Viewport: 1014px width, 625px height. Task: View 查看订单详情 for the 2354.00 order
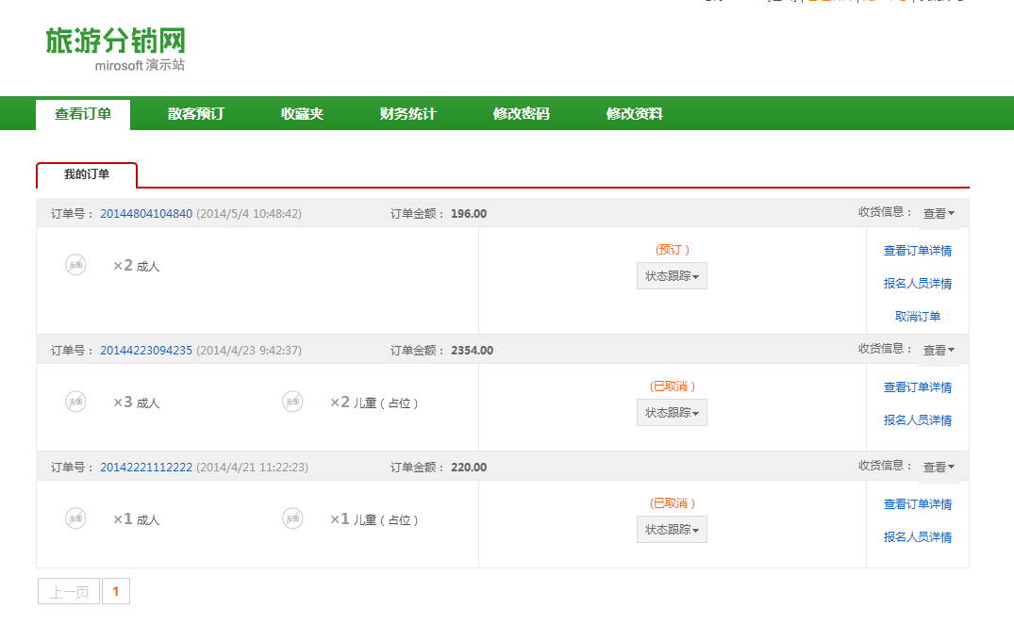coord(918,387)
